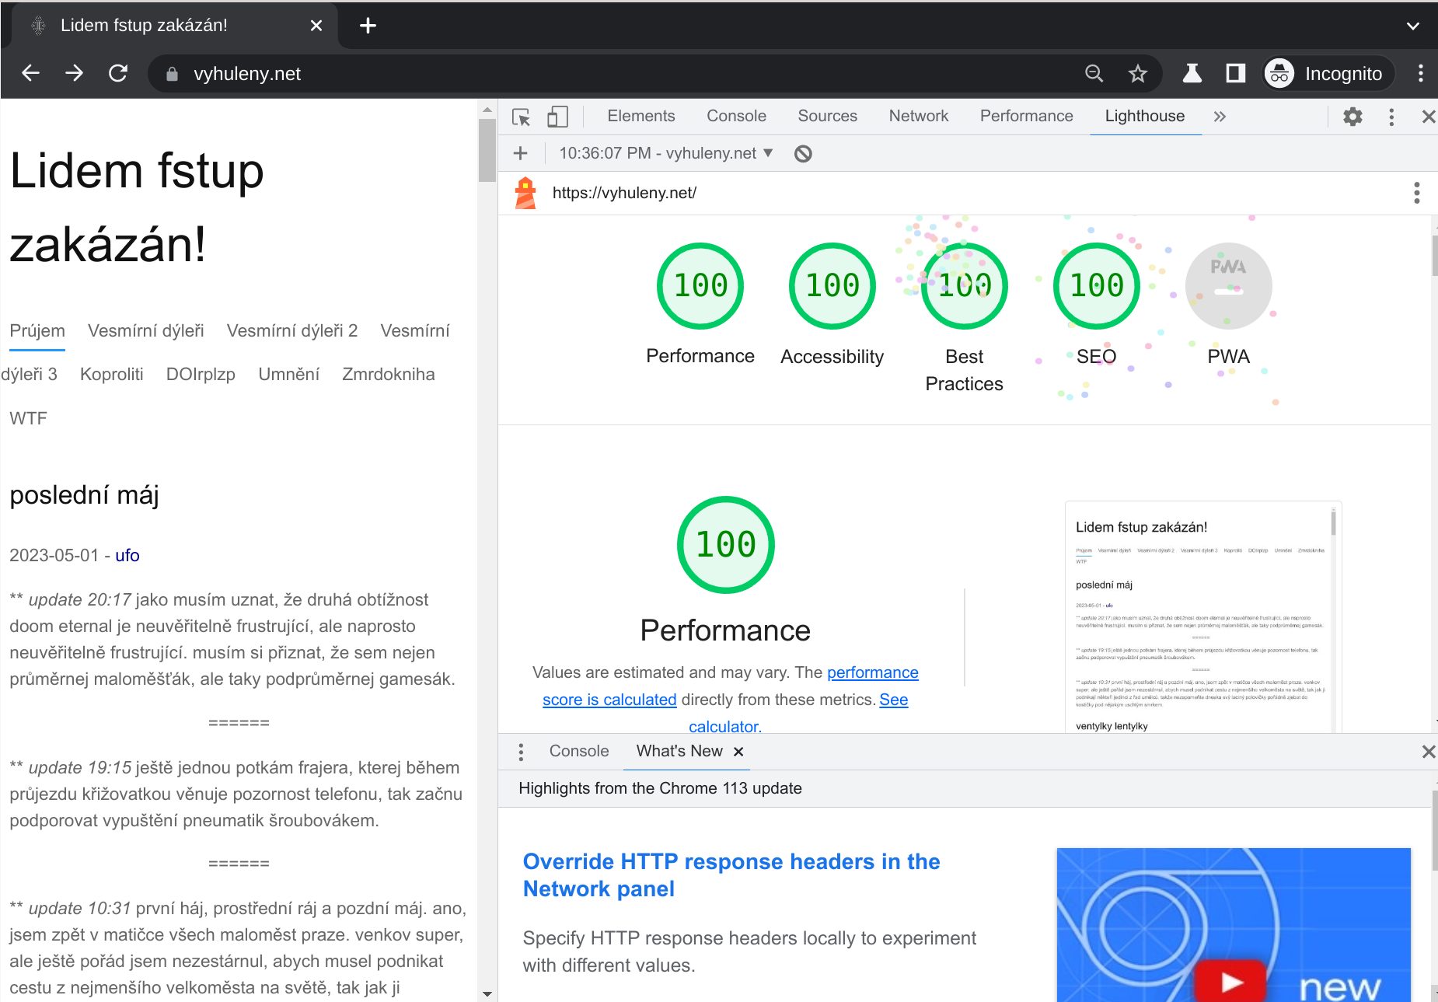Reload the page
The width and height of the screenshot is (1438, 1002).
(x=118, y=74)
